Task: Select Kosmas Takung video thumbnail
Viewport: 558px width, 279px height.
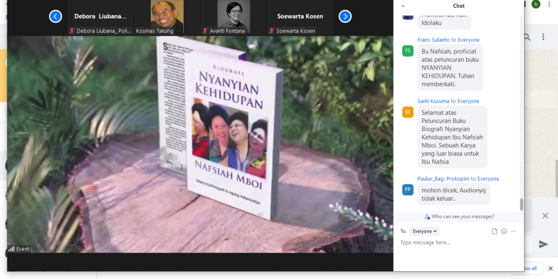Action: (x=167, y=17)
